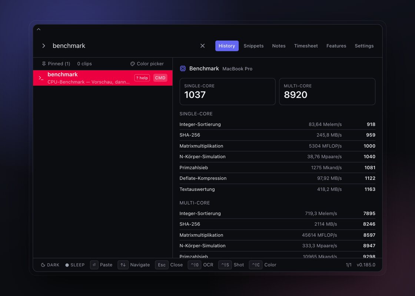Click the Paste label in the footer

pos(106,265)
